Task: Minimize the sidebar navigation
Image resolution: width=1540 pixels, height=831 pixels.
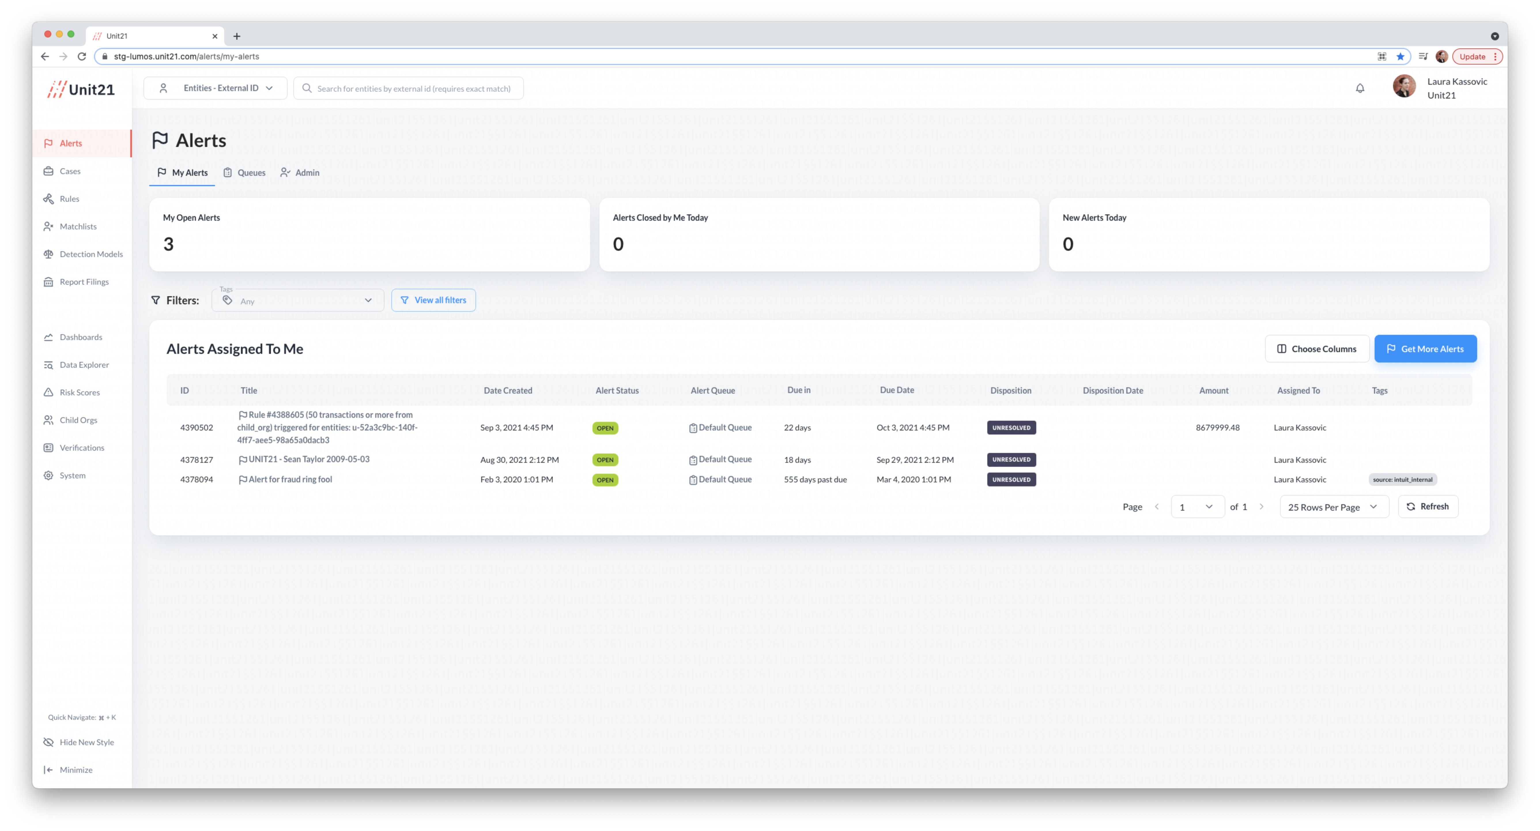Action: (x=75, y=769)
